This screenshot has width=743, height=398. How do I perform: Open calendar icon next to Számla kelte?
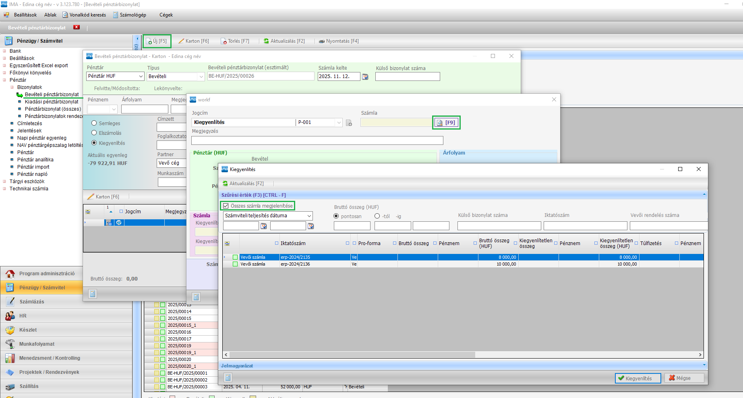pos(365,76)
